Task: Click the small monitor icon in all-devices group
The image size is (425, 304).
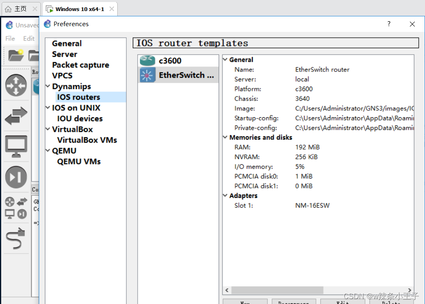Action: 10,214
